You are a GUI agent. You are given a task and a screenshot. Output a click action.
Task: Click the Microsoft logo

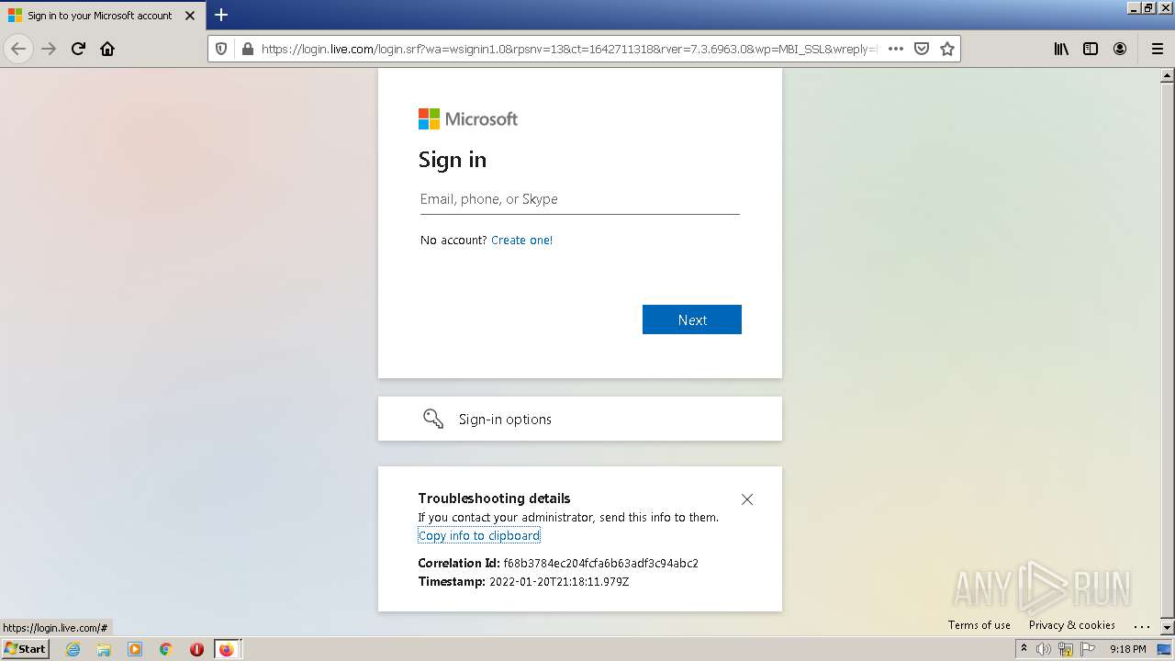[x=468, y=119]
